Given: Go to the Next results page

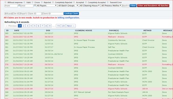Looking at the screenshot, I should (x=71, y=26).
